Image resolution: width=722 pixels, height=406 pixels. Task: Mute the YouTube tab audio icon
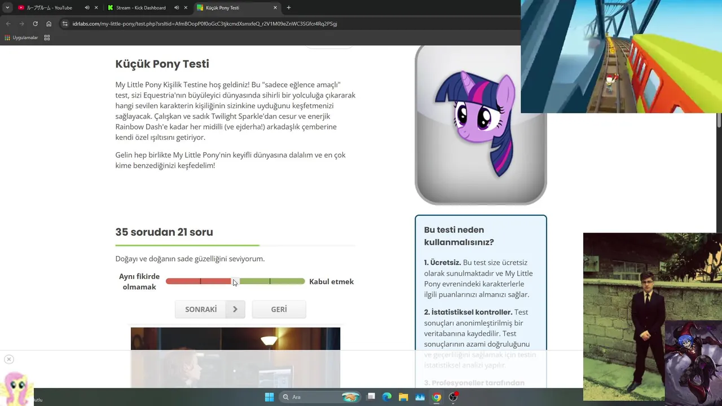87,8
